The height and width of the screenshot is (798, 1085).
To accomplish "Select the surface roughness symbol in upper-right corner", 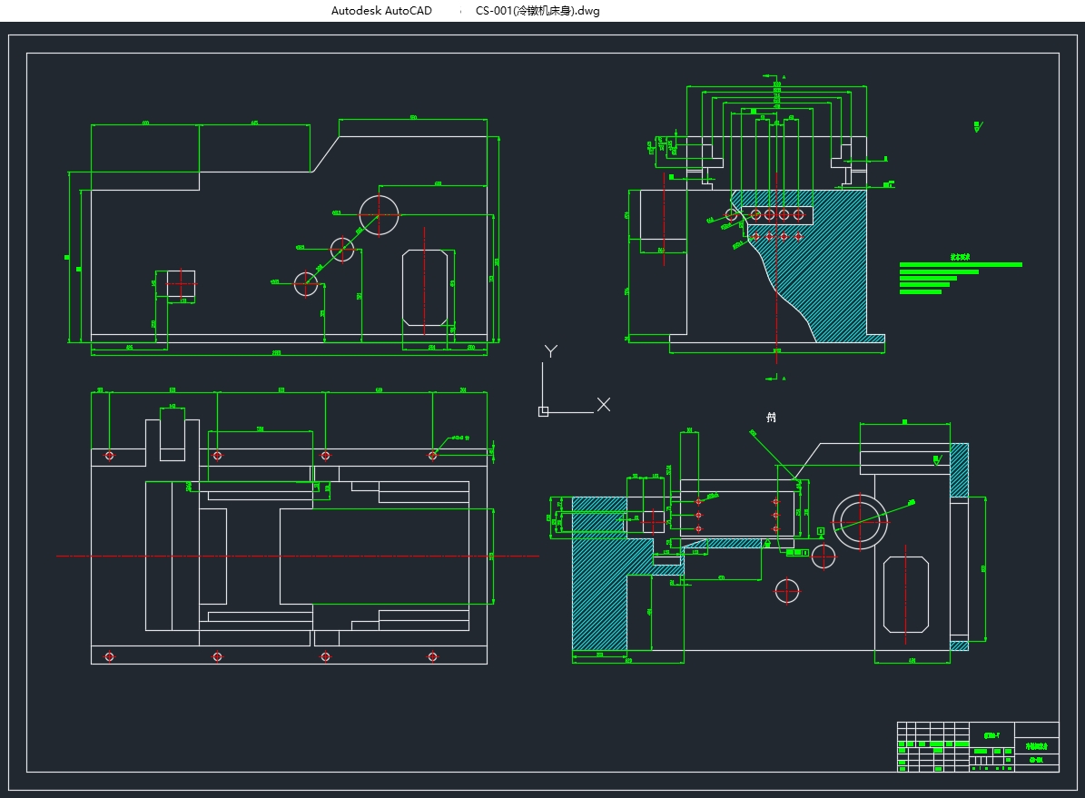I will (x=977, y=127).
